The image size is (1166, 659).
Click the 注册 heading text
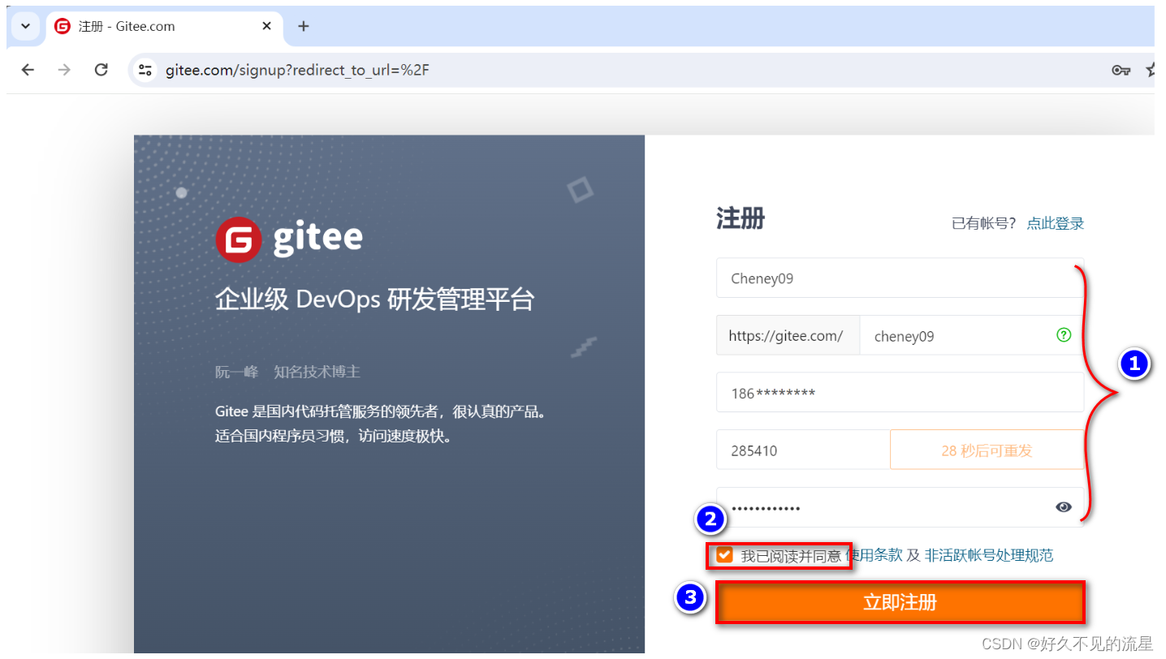741,219
